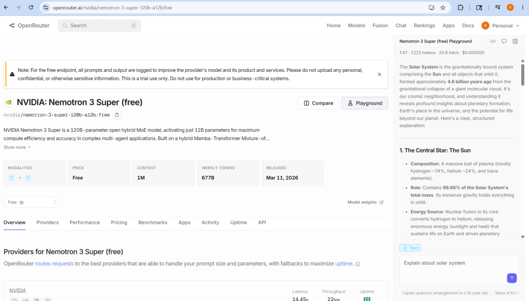Copy the model slug with the clipboard icon
529x301 pixels.
pos(117,115)
